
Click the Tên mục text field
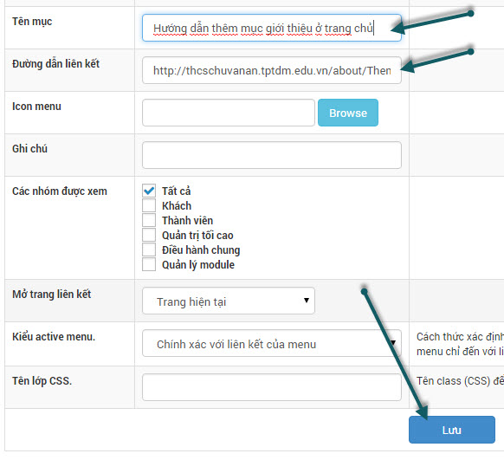point(272,28)
